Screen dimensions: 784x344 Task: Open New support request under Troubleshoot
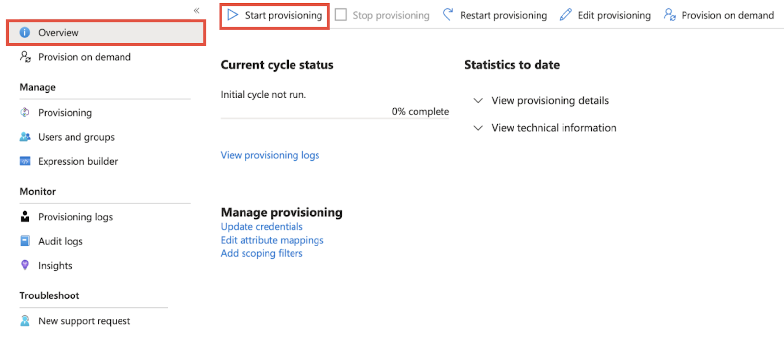[x=75, y=321]
